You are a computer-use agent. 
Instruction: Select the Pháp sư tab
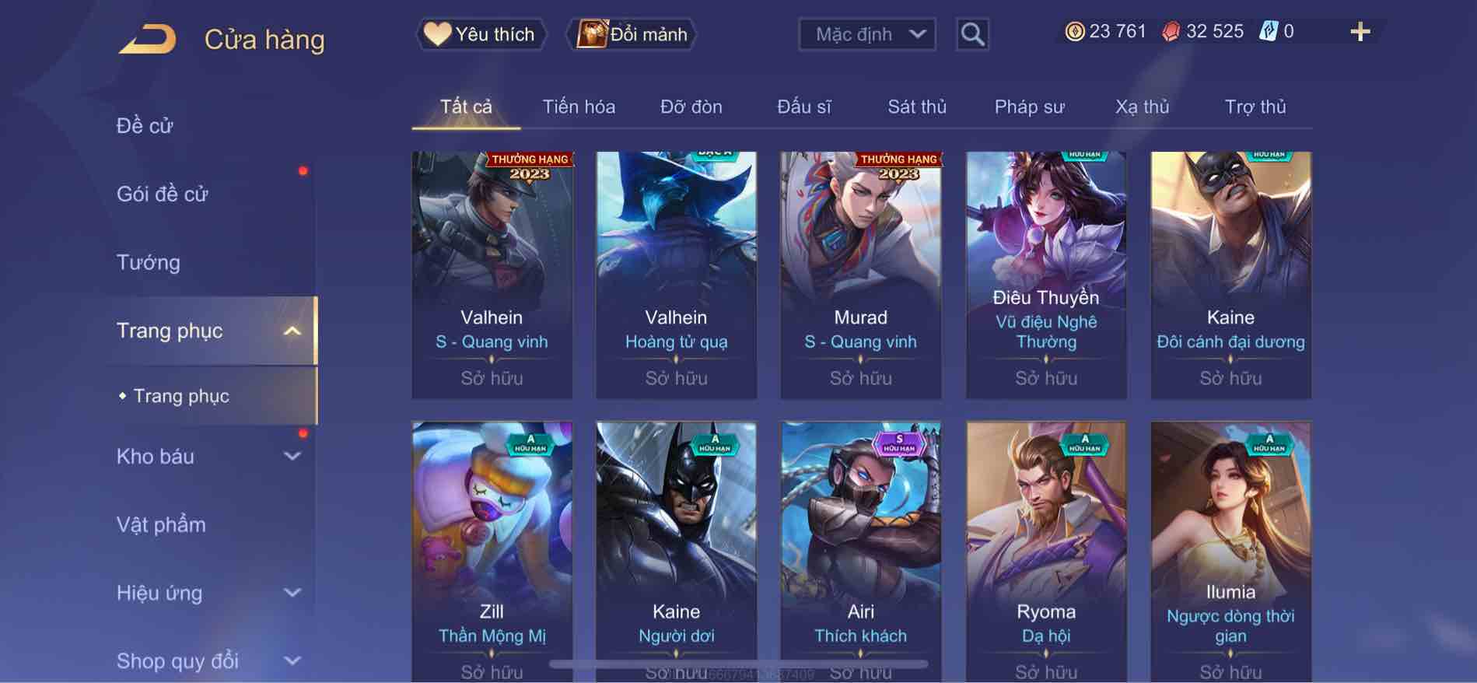click(1029, 107)
